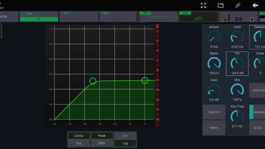Click the VIEW button
The width and height of the screenshot is (265, 149).
click(x=9, y=17)
